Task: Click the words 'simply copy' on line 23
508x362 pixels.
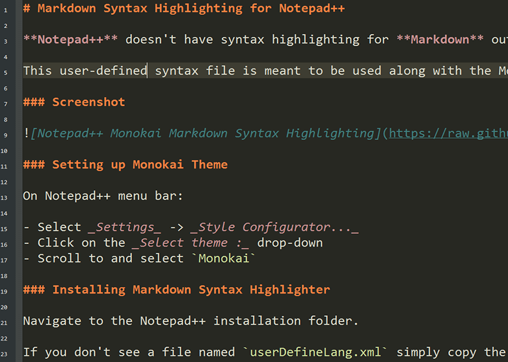Action: click(x=436, y=352)
